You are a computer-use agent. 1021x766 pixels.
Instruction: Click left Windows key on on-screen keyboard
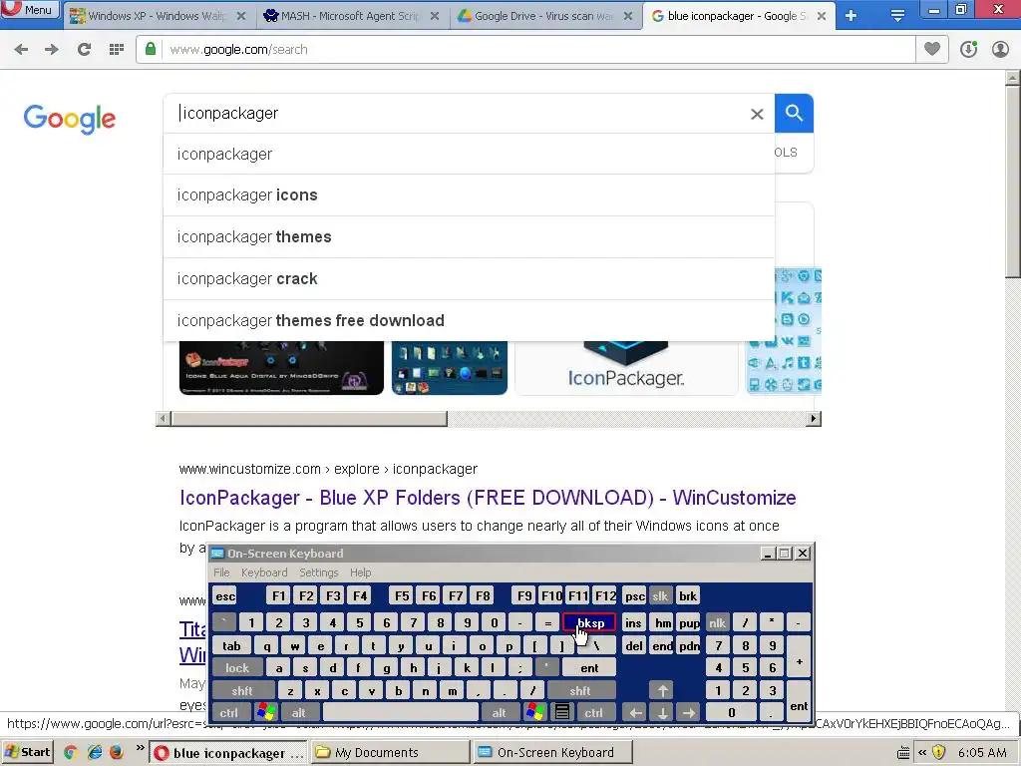click(265, 712)
